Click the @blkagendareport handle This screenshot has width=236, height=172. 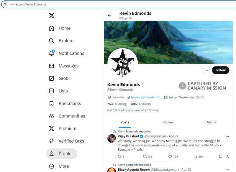pos(165,170)
